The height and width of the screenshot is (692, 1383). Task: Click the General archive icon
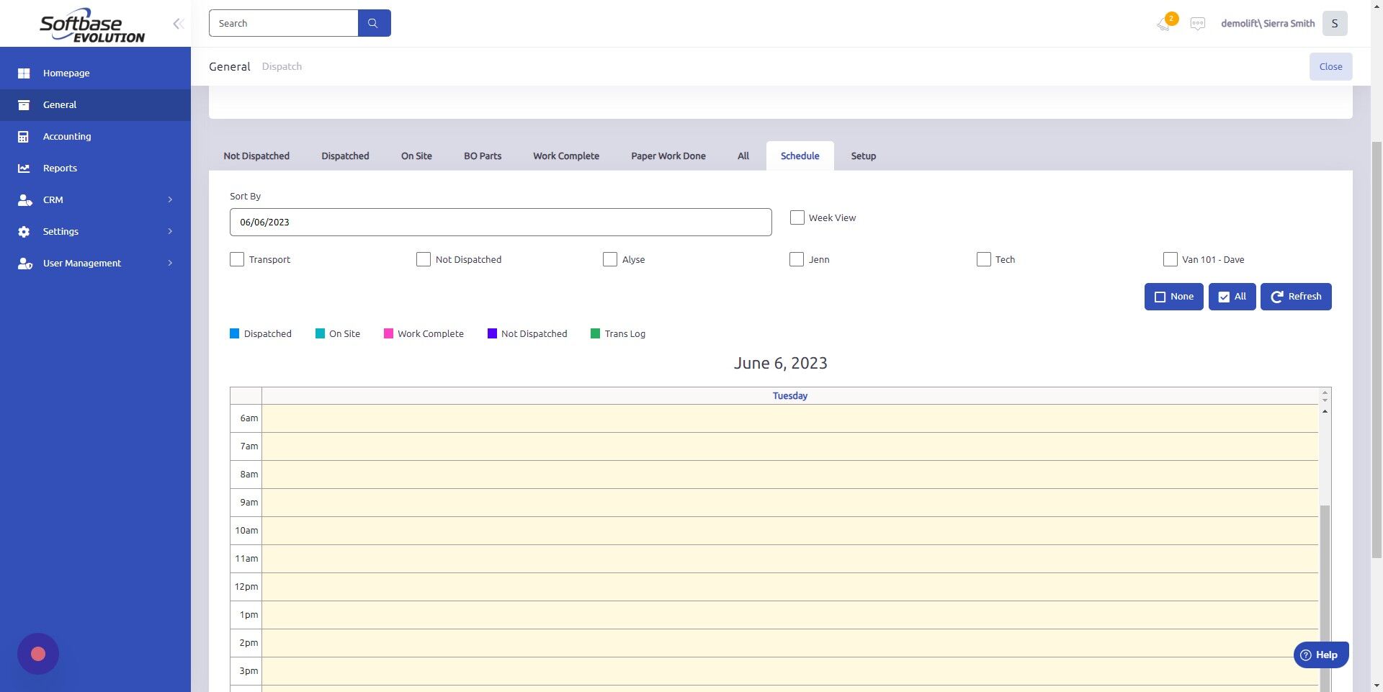pos(24,105)
